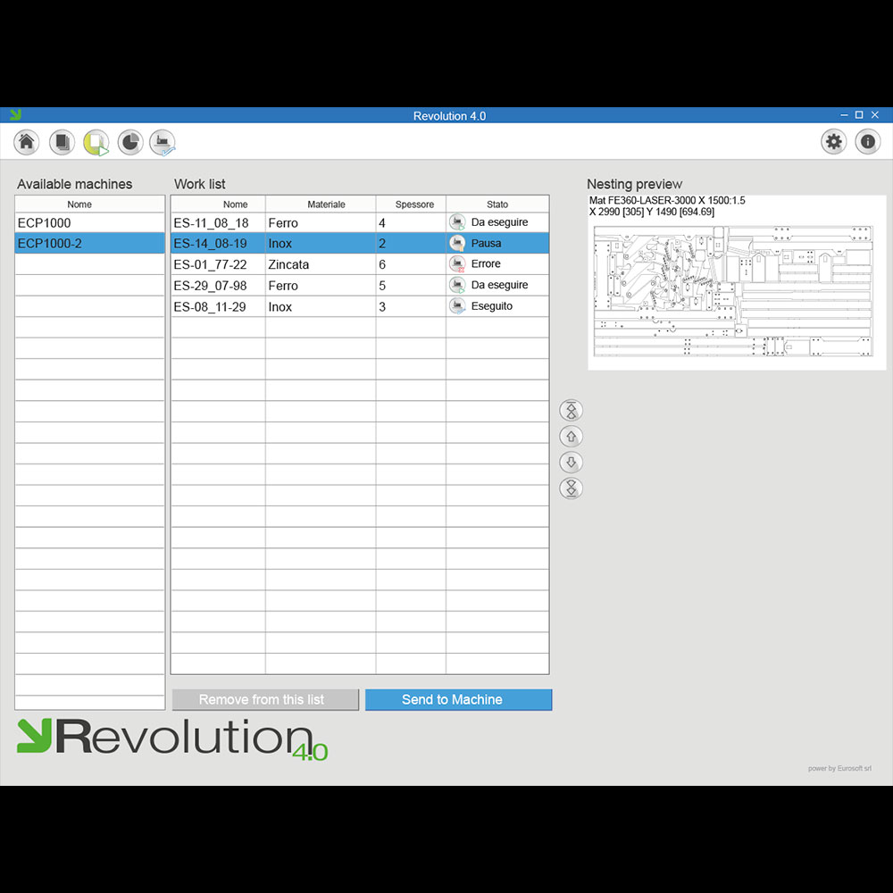This screenshot has height=893, width=893.
Task: Click Pausa status icon for ES-14_08-19
Action: pyautogui.click(x=457, y=243)
